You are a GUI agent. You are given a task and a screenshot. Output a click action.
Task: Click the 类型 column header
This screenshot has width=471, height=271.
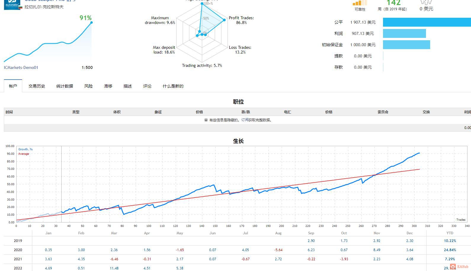click(x=76, y=112)
